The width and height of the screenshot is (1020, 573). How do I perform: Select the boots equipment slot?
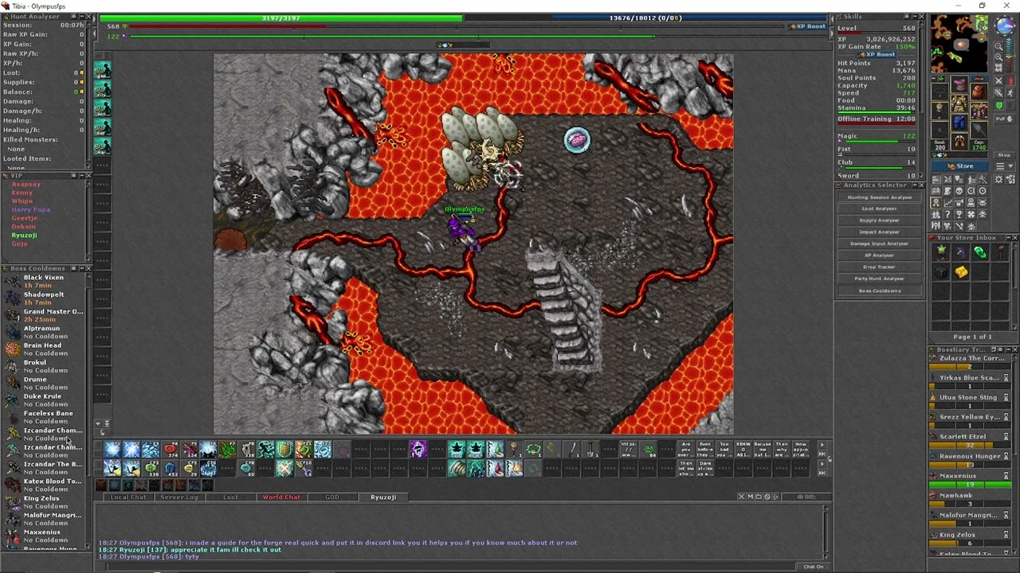tap(959, 142)
